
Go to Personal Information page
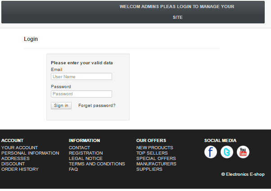tap(30, 153)
